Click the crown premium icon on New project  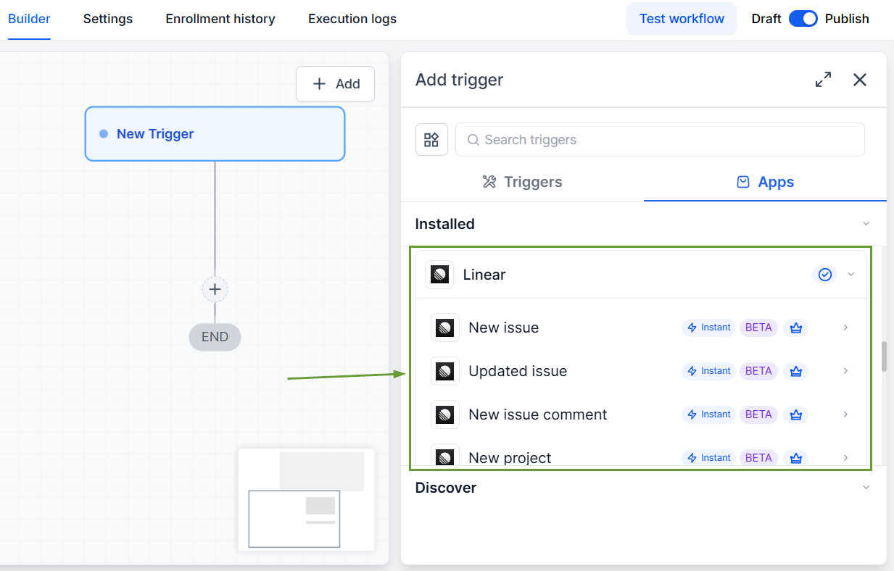(x=796, y=458)
